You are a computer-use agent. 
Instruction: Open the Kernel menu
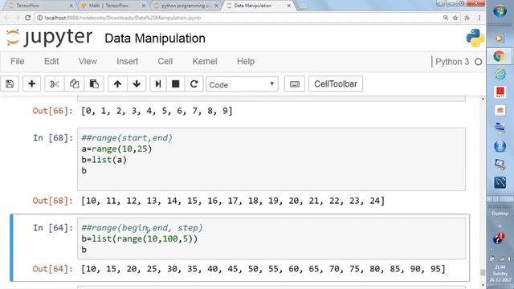point(205,61)
